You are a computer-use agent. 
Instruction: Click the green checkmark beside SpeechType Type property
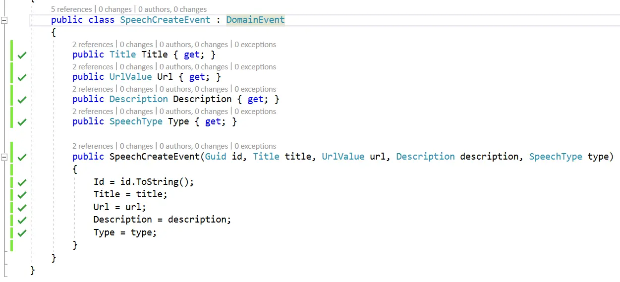point(21,122)
